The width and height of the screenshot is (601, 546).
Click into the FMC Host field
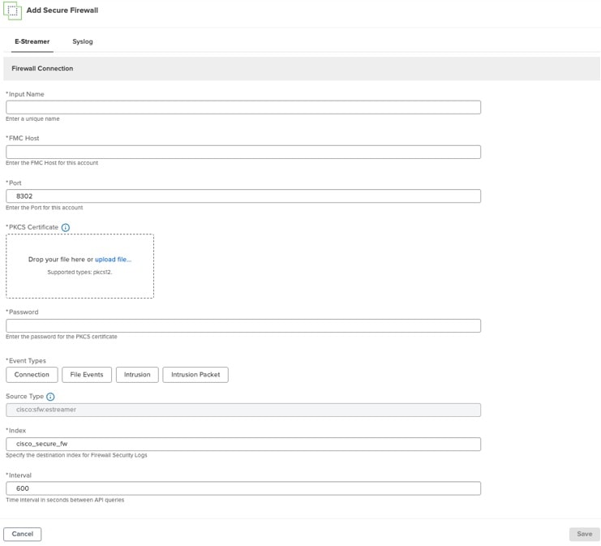pos(243,152)
